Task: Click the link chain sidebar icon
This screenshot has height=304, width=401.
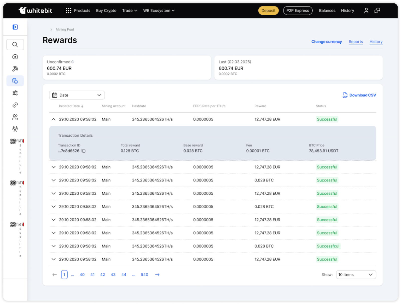Action: (15, 105)
